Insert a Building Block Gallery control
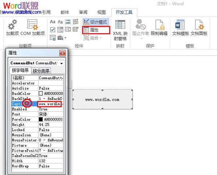Image resolution: width=217 pixels, height=175 pixels. [x=76, y=22]
